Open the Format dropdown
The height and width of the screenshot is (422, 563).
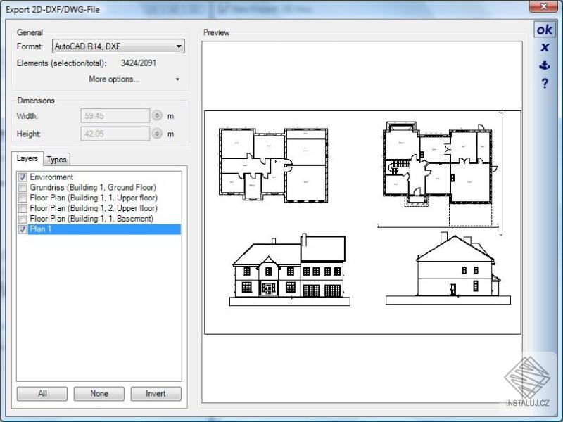179,46
